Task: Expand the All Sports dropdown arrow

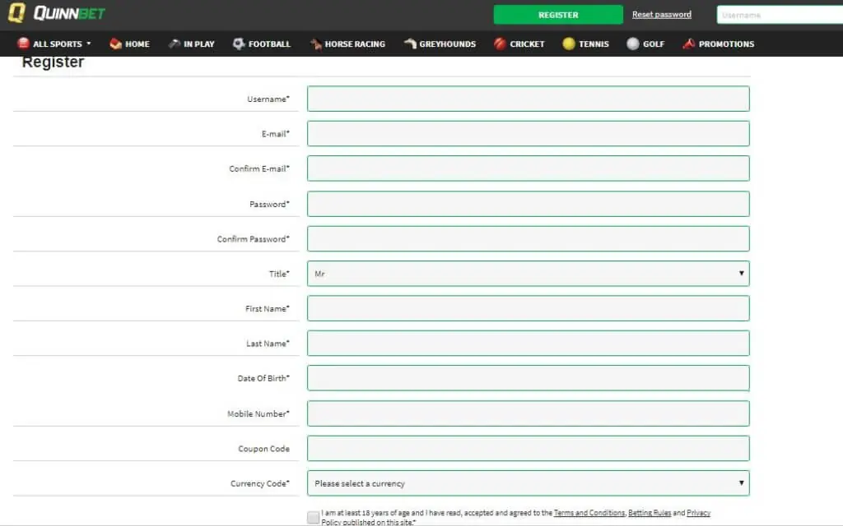Action: [89, 44]
